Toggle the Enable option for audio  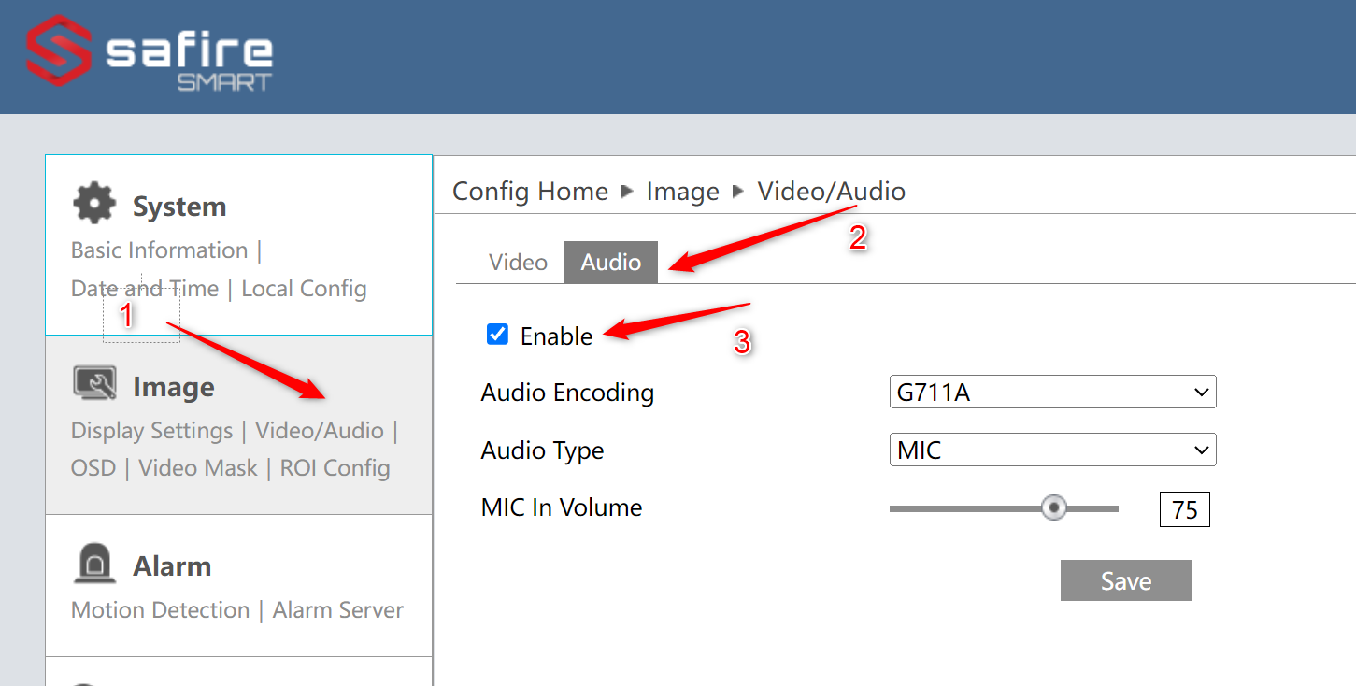pos(496,334)
